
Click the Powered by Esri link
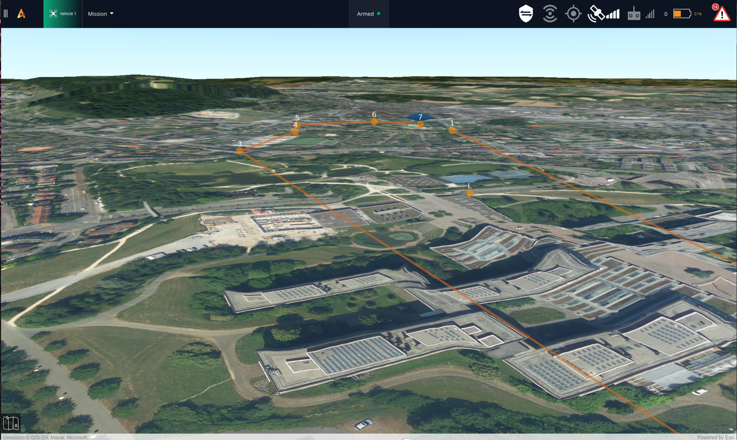tap(715, 437)
